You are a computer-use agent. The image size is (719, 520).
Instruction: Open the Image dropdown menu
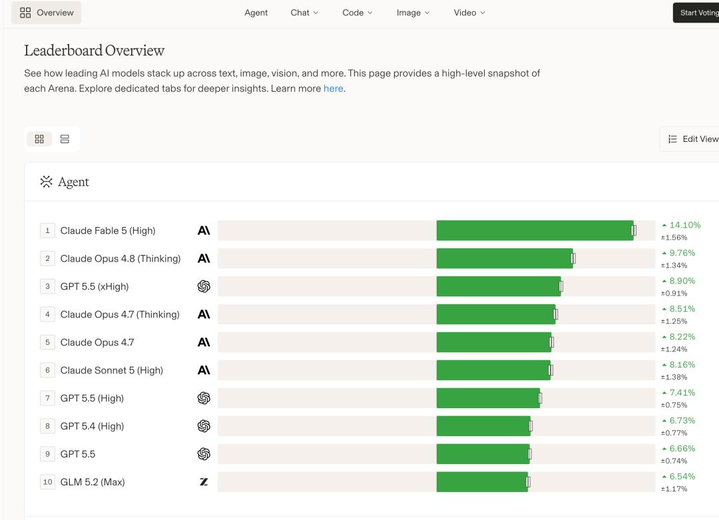(413, 13)
